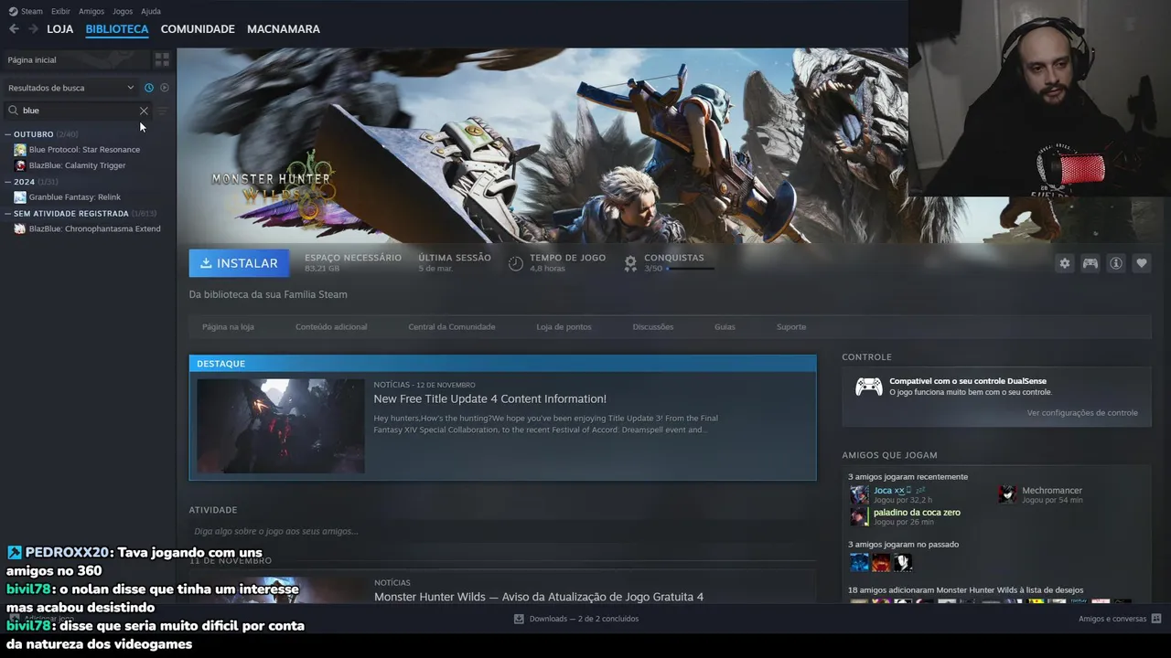Screen dimensions: 1171x658
Task: Click '3 amigos jogaram no passado' text
Action: pyautogui.click(x=903, y=545)
